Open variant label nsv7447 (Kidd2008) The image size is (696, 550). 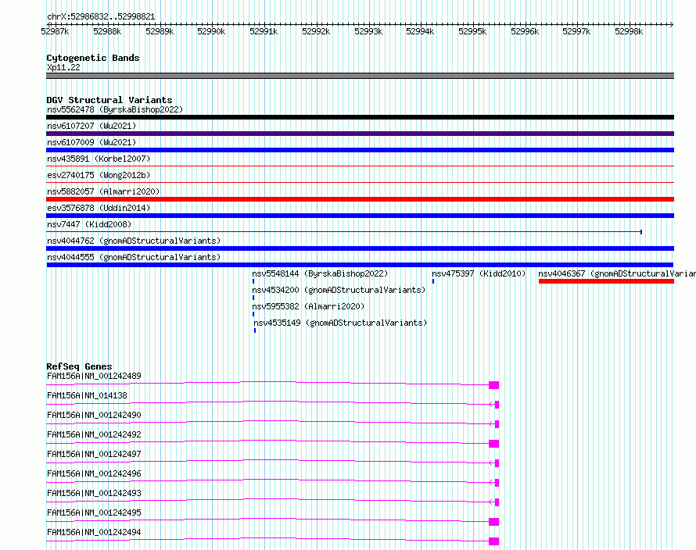89,224
